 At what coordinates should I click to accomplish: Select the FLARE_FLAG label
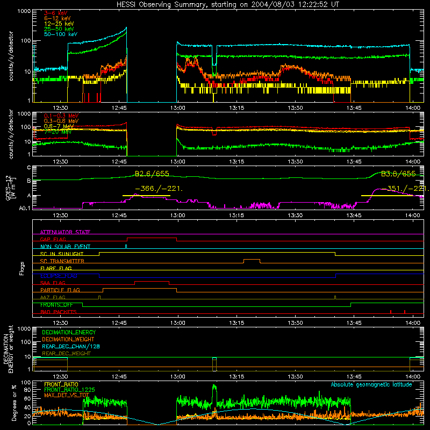[x=56, y=268]
